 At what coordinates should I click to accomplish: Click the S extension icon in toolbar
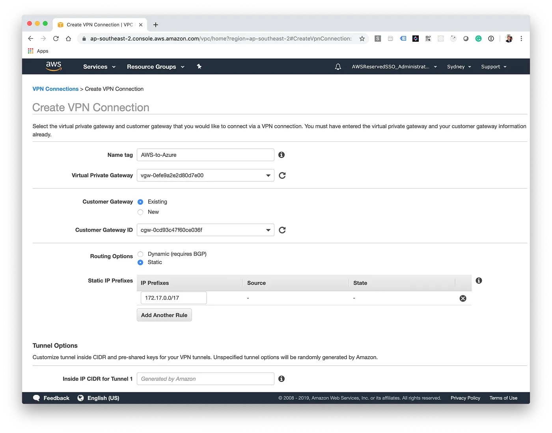point(378,39)
